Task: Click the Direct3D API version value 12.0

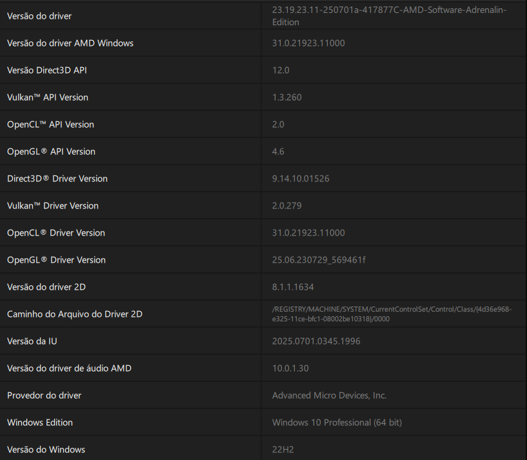Action: [x=281, y=70]
